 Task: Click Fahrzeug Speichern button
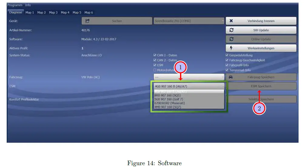click(261, 77)
